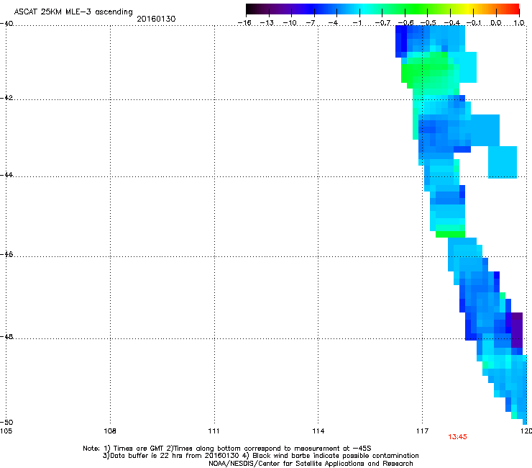The width and height of the screenshot is (532, 468).
Task: Click the latitude axis label -50
Action: [6, 422]
